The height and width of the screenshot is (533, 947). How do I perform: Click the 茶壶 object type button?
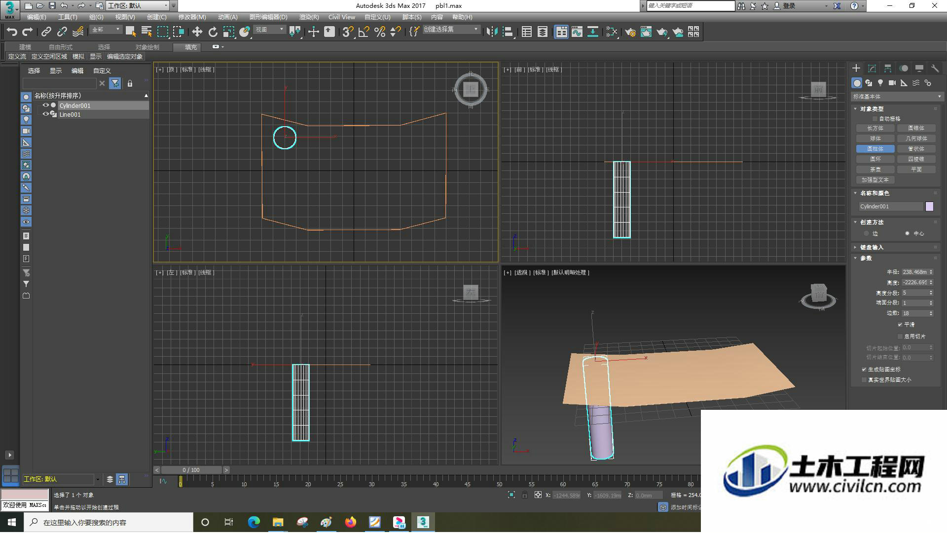(x=875, y=169)
